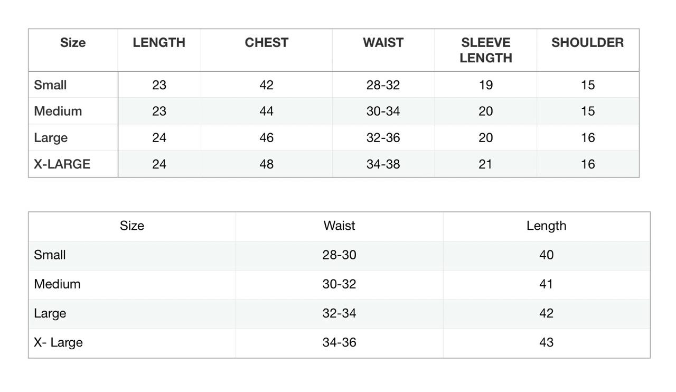Select the X-LARGE row label in top table

pos(62,164)
